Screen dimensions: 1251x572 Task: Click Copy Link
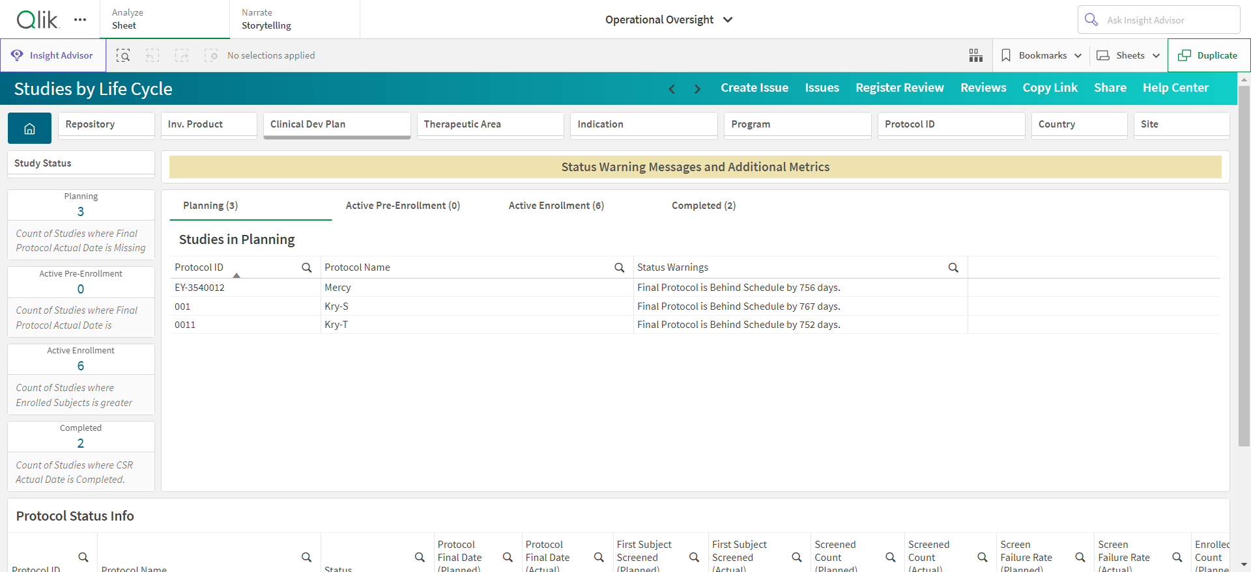coord(1050,88)
